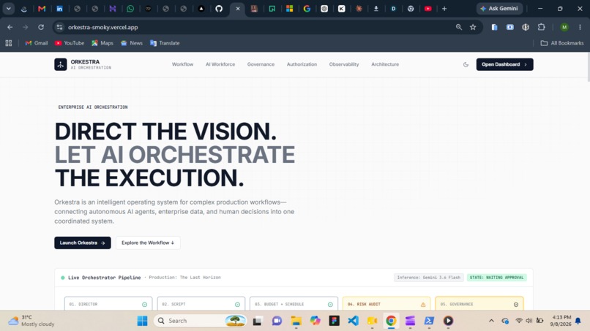This screenshot has height=331, width=590.
Task: Open Visual Studio Code from taskbar
Action: click(x=353, y=321)
